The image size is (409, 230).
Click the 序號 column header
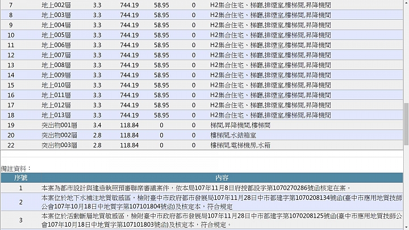coord(20,178)
